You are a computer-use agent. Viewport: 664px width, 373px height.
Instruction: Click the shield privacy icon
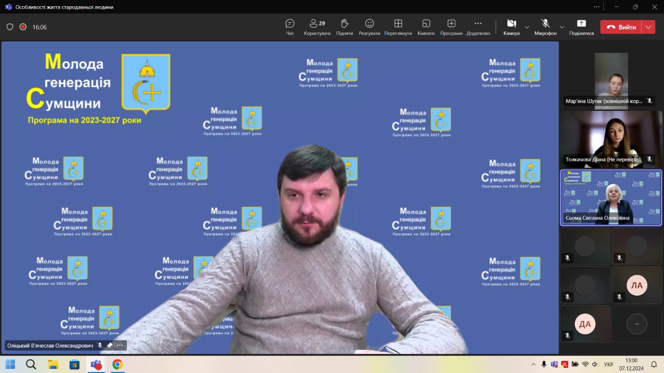[10, 27]
